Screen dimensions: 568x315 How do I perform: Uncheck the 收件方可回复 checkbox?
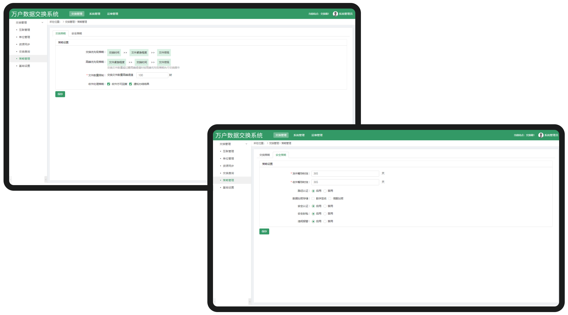point(109,84)
